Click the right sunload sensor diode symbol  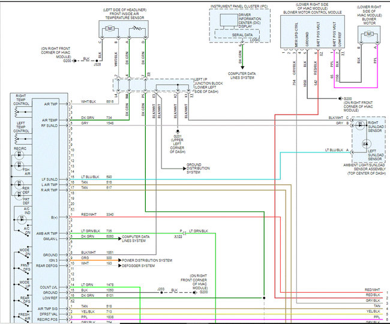(x=361, y=125)
